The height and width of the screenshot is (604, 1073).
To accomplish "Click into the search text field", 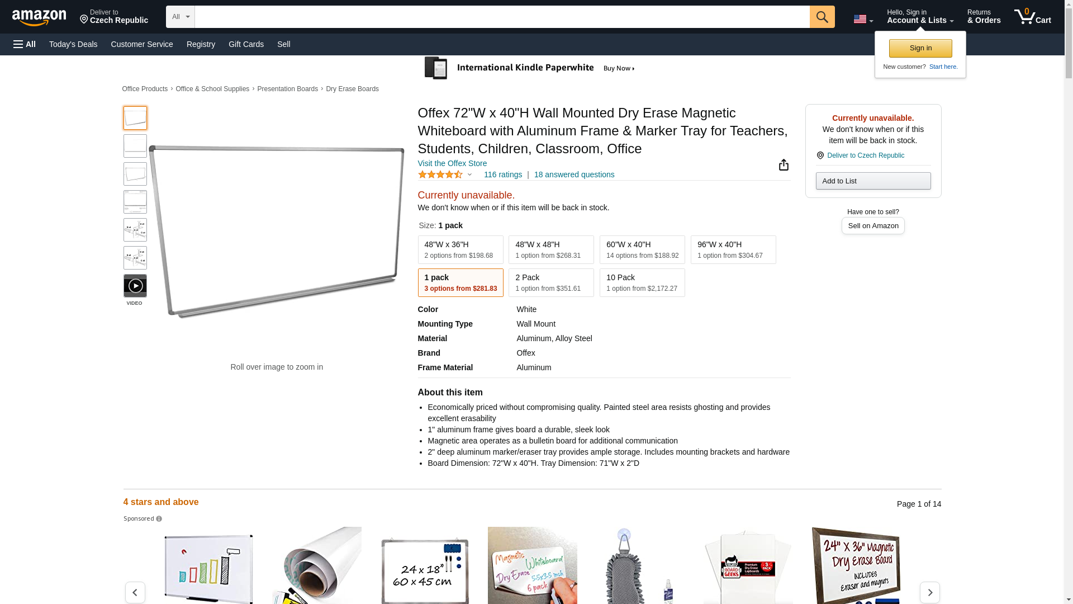I will (501, 17).
